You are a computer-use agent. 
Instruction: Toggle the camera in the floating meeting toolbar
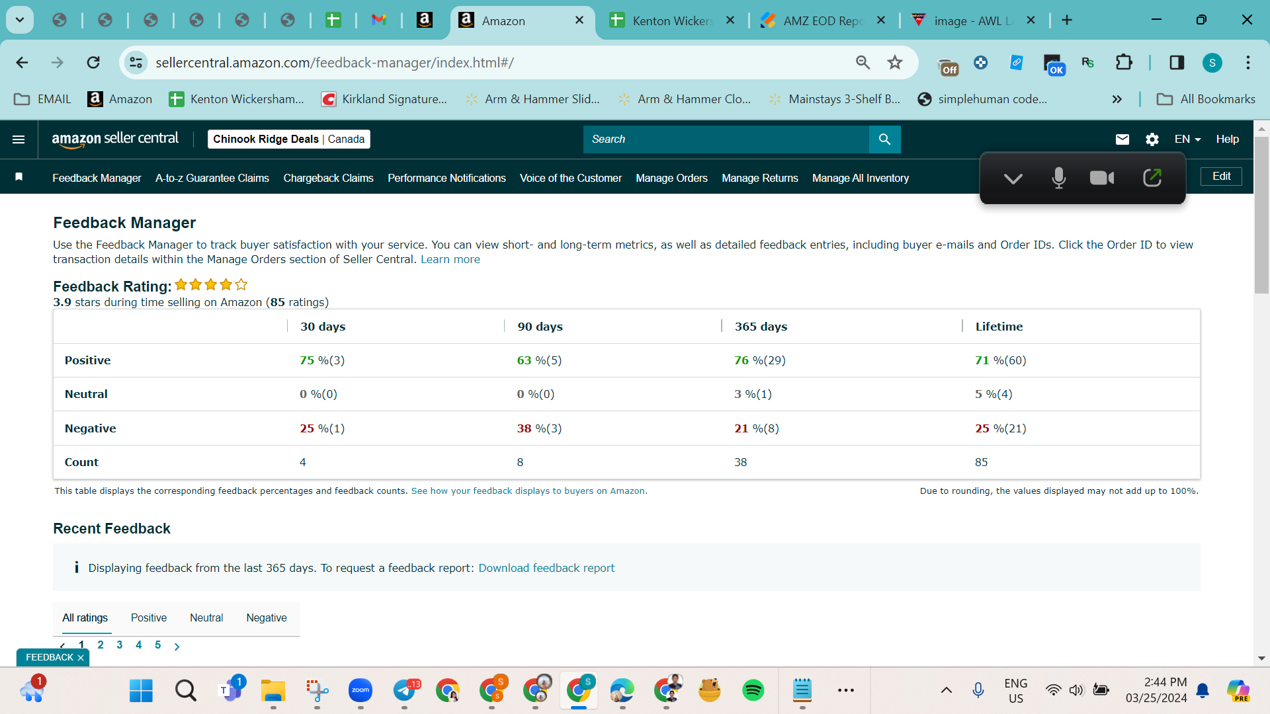click(x=1102, y=178)
